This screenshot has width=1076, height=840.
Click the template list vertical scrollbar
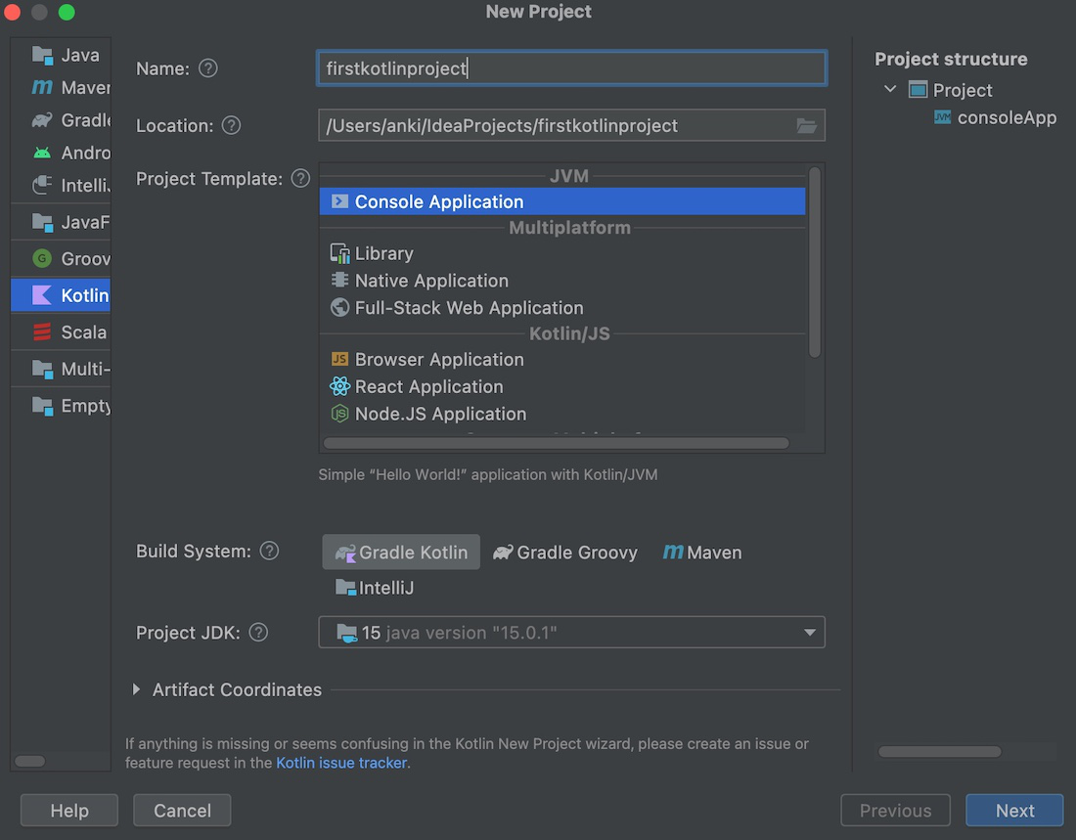(x=815, y=262)
